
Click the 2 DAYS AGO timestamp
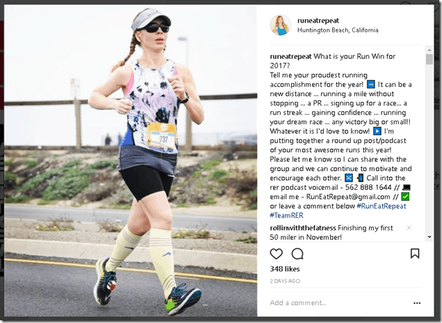coord(285,281)
